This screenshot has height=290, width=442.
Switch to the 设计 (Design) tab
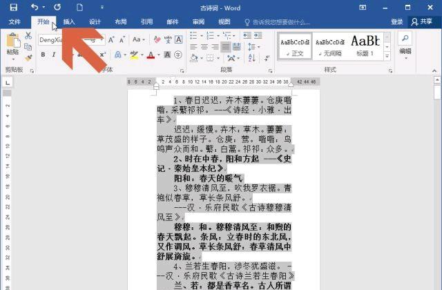(x=95, y=21)
